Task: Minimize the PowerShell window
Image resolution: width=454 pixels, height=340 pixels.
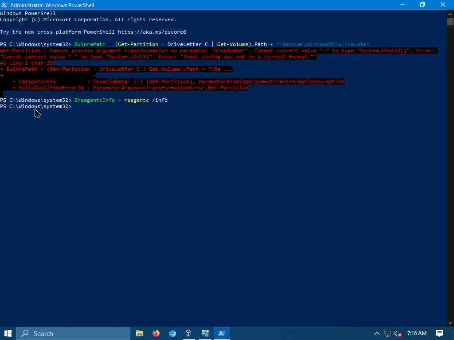Action: (x=403, y=5)
